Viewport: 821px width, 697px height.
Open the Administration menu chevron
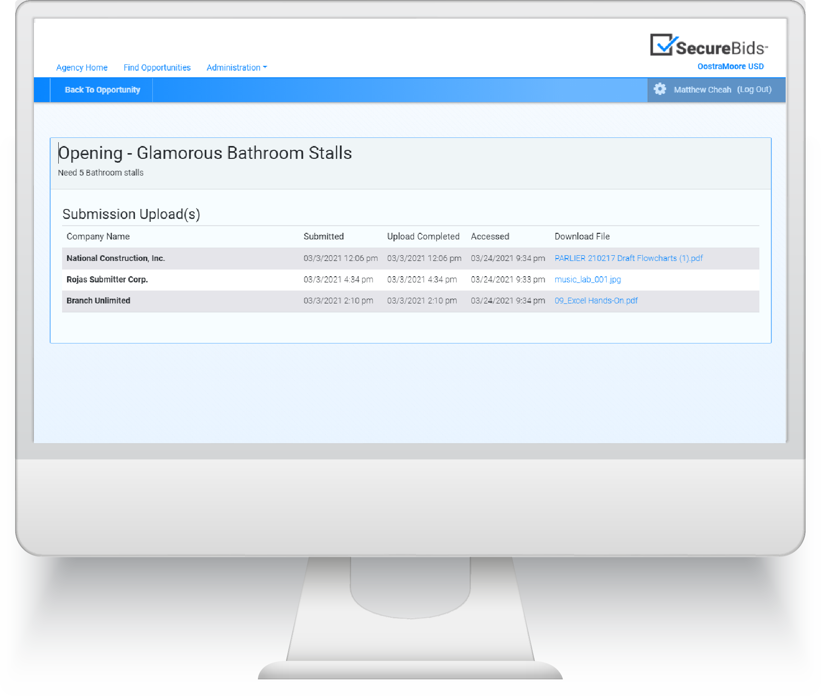(x=265, y=68)
